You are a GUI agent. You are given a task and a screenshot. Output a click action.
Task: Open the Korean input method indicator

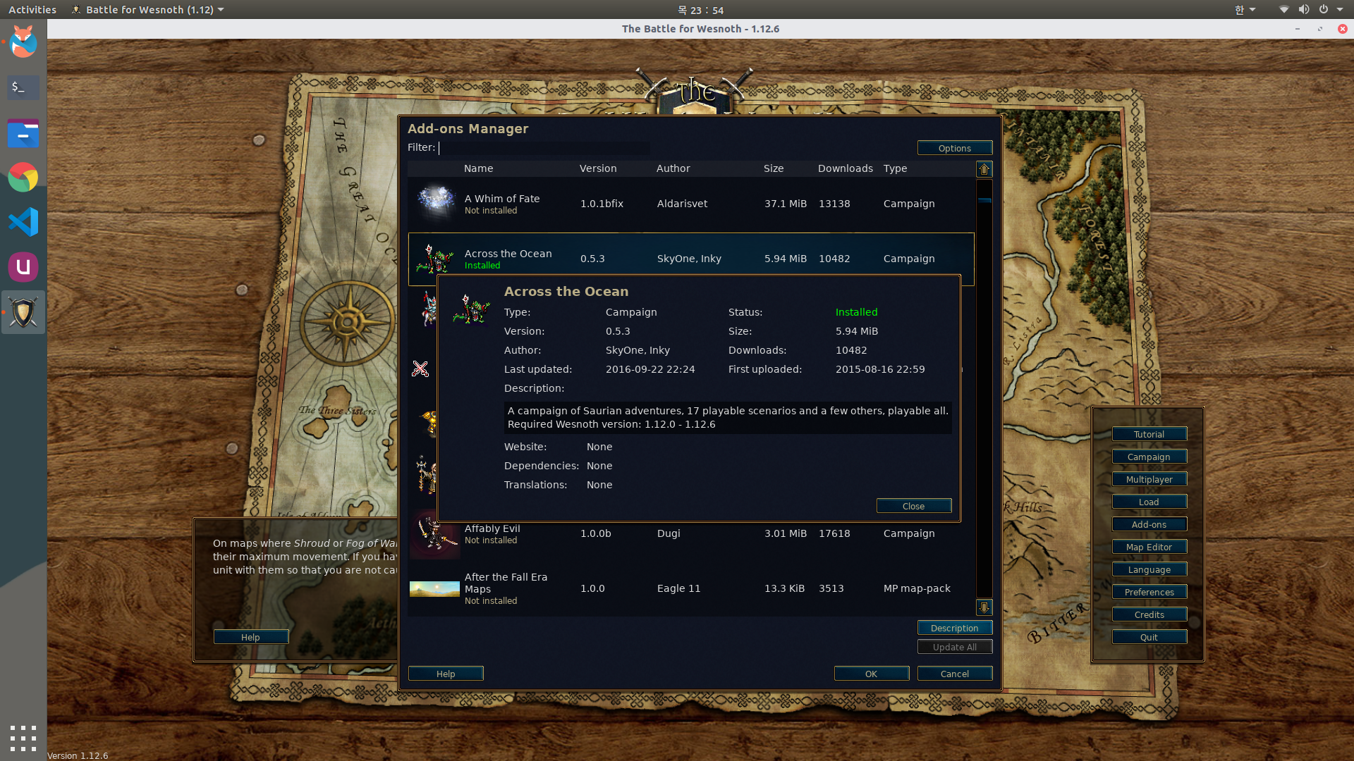[x=1245, y=9]
